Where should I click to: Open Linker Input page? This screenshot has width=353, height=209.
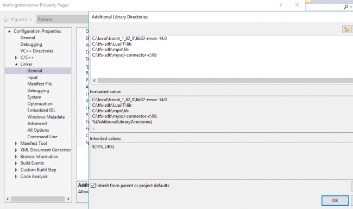pyautogui.click(x=33, y=77)
